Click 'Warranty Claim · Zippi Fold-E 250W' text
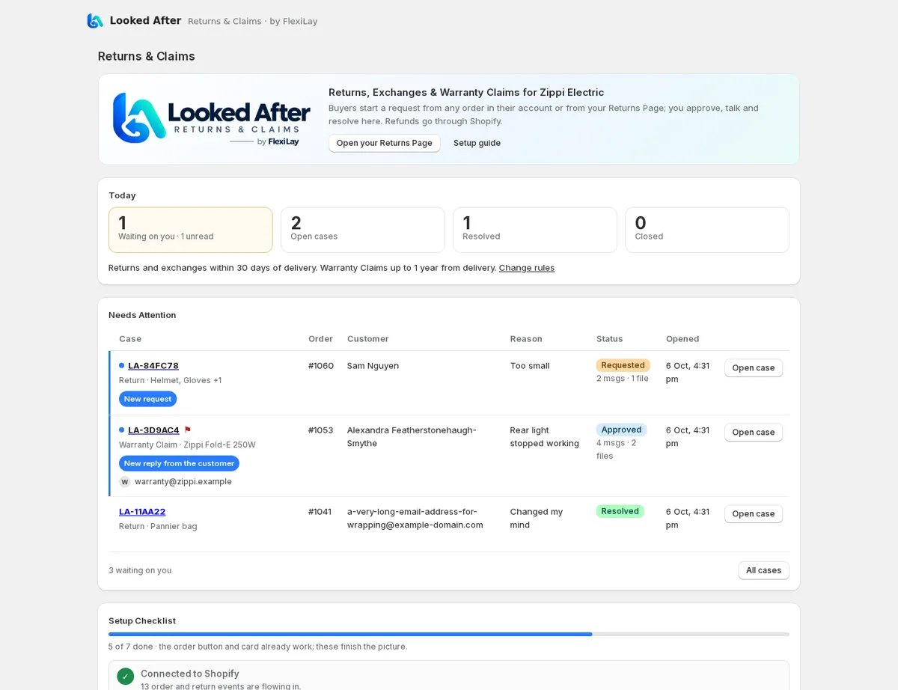 pos(187,445)
